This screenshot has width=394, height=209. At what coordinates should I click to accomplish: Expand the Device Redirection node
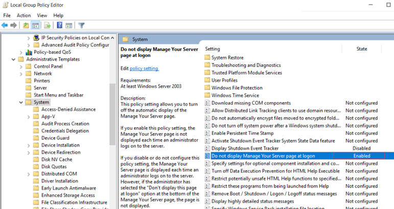29,153
